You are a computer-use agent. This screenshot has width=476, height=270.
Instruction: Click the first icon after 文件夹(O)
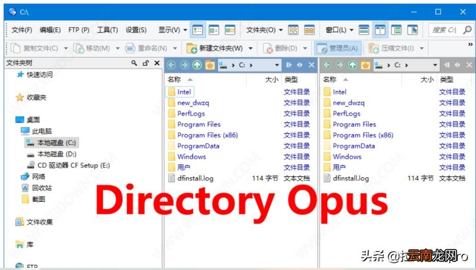[293, 30]
